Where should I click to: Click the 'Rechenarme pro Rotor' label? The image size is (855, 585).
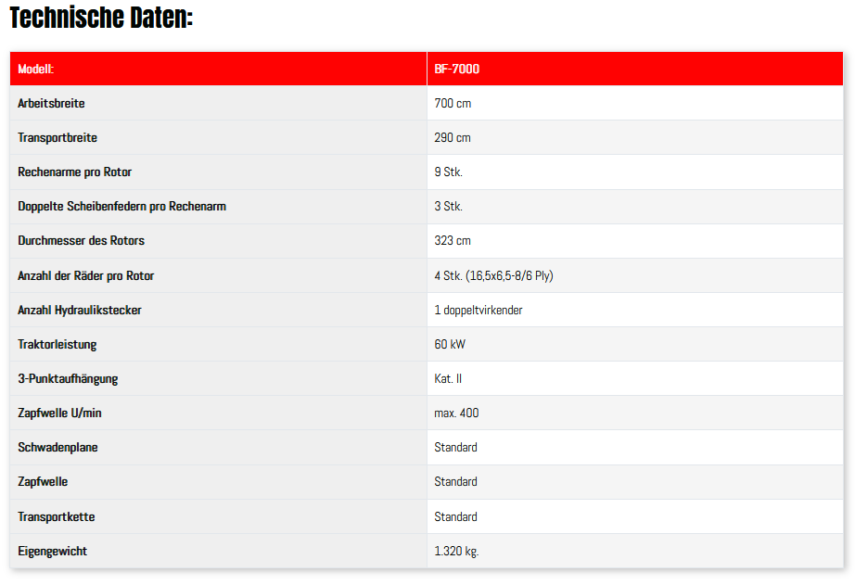[75, 172]
